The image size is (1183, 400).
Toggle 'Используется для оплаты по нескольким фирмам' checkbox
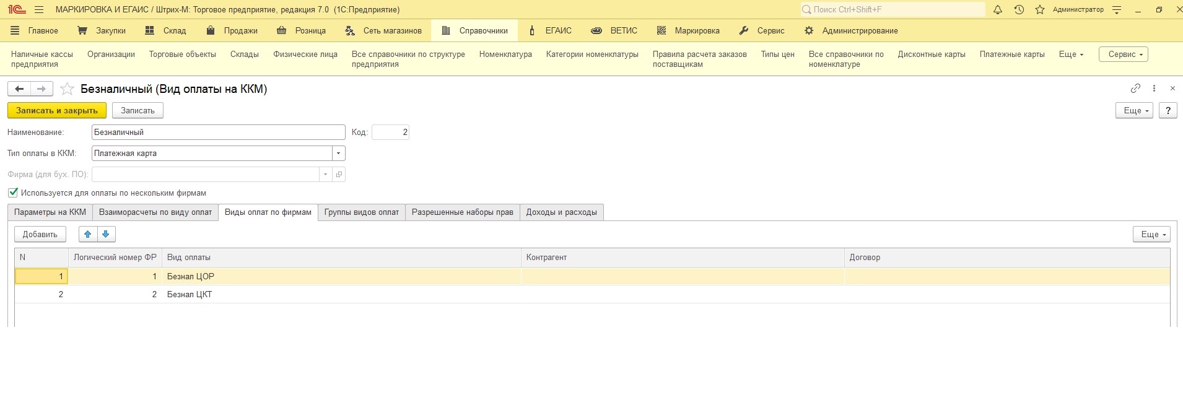tap(13, 193)
